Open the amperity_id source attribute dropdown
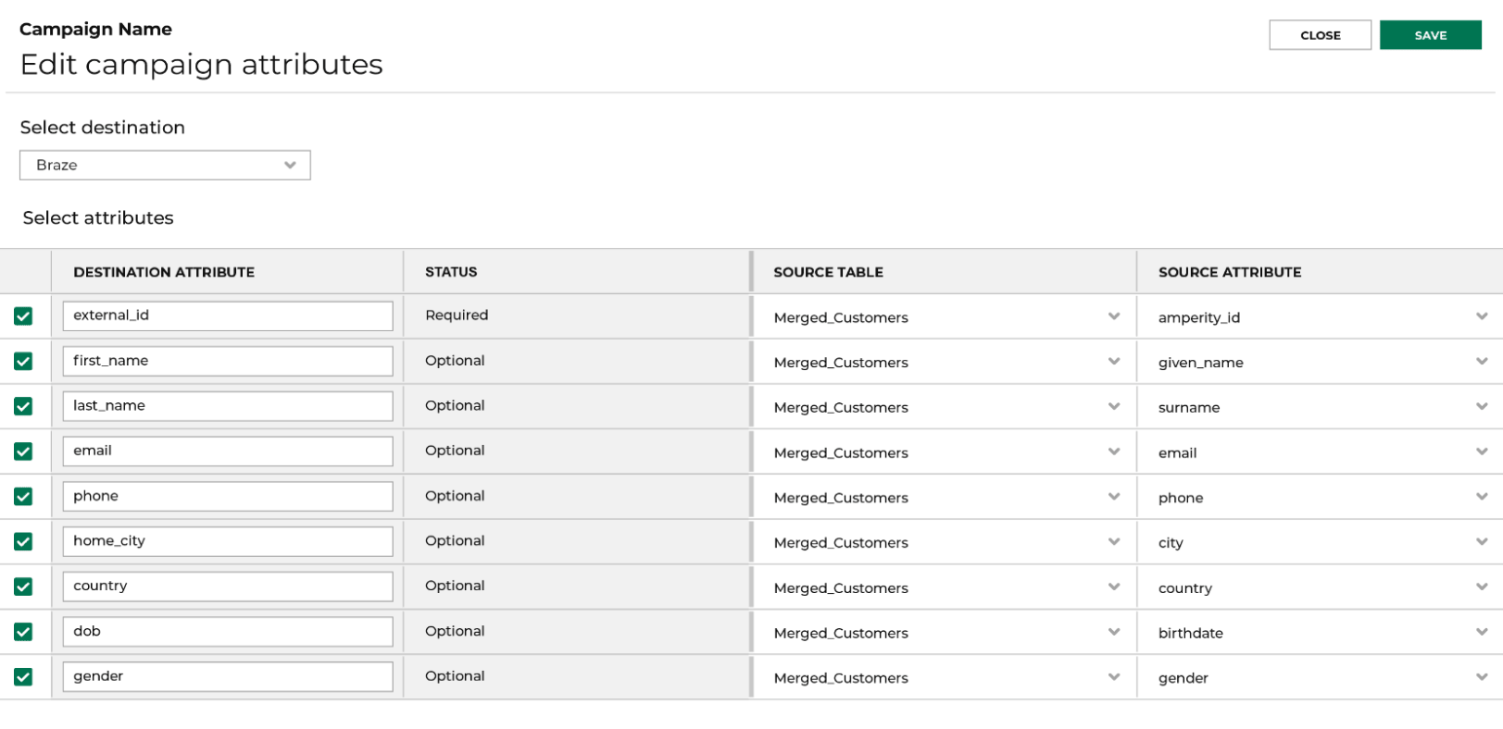This screenshot has height=729, width=1503. tap(1320, 317)
